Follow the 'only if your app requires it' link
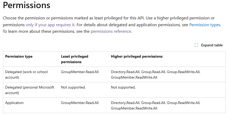 coord(50,25)
